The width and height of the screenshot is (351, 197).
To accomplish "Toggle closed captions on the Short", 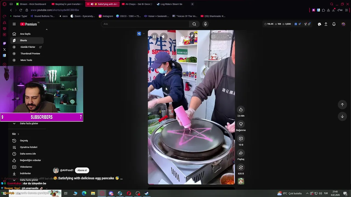I will click(213, 37).
